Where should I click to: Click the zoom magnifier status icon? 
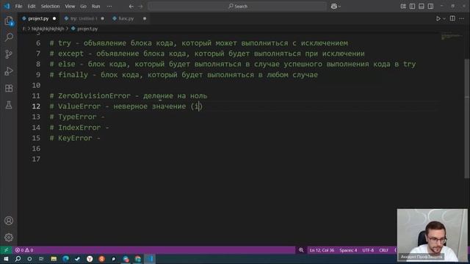pos(301,250)
